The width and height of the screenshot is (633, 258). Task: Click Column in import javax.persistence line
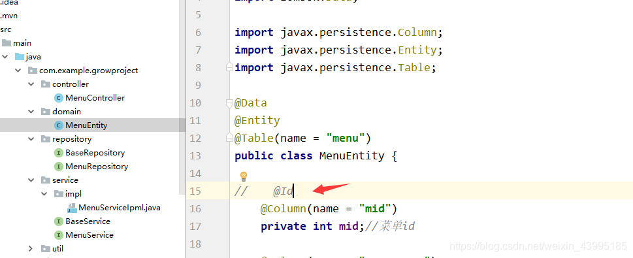click(417, 32)
